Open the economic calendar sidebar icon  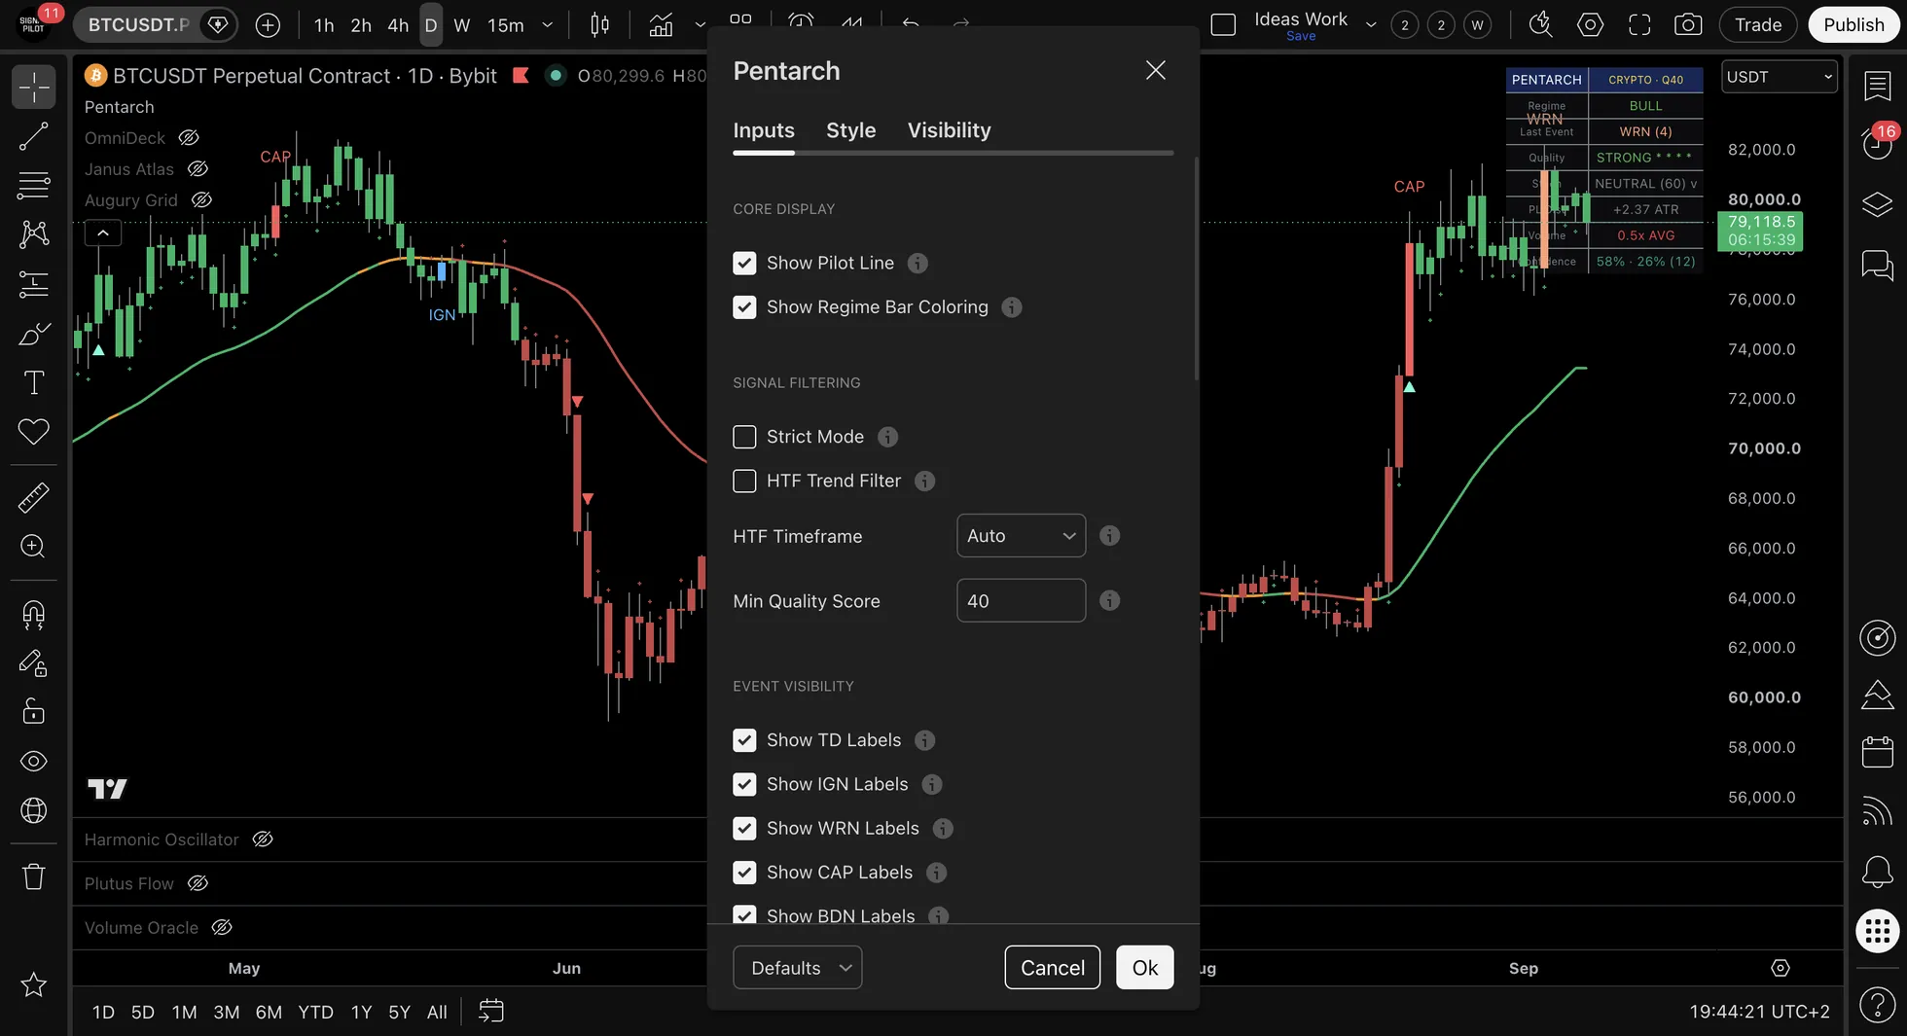pyautogui.click(x=1877, y=751)
